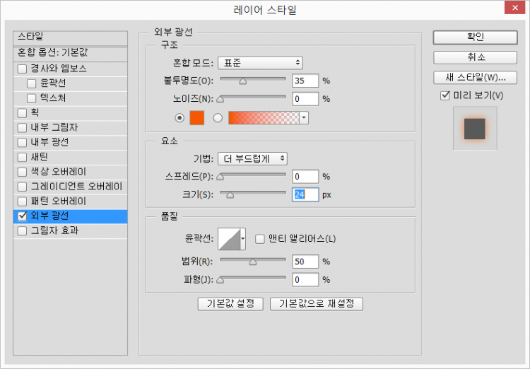Open the 기법 technique dropdown
The width and height of the screenshot is (530, 369).
pos(252,158)
